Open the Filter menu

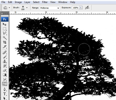(x=45, y=2)
